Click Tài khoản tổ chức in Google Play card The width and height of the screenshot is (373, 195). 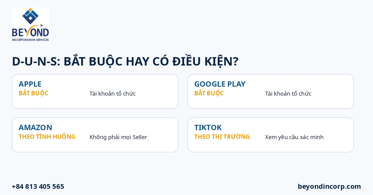click(x=288, y=93)
